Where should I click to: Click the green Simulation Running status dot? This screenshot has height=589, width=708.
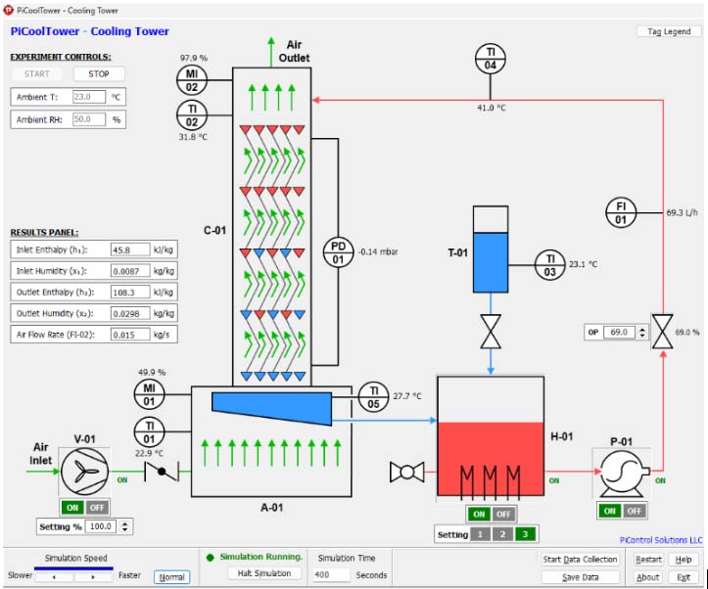pos(210,558)
